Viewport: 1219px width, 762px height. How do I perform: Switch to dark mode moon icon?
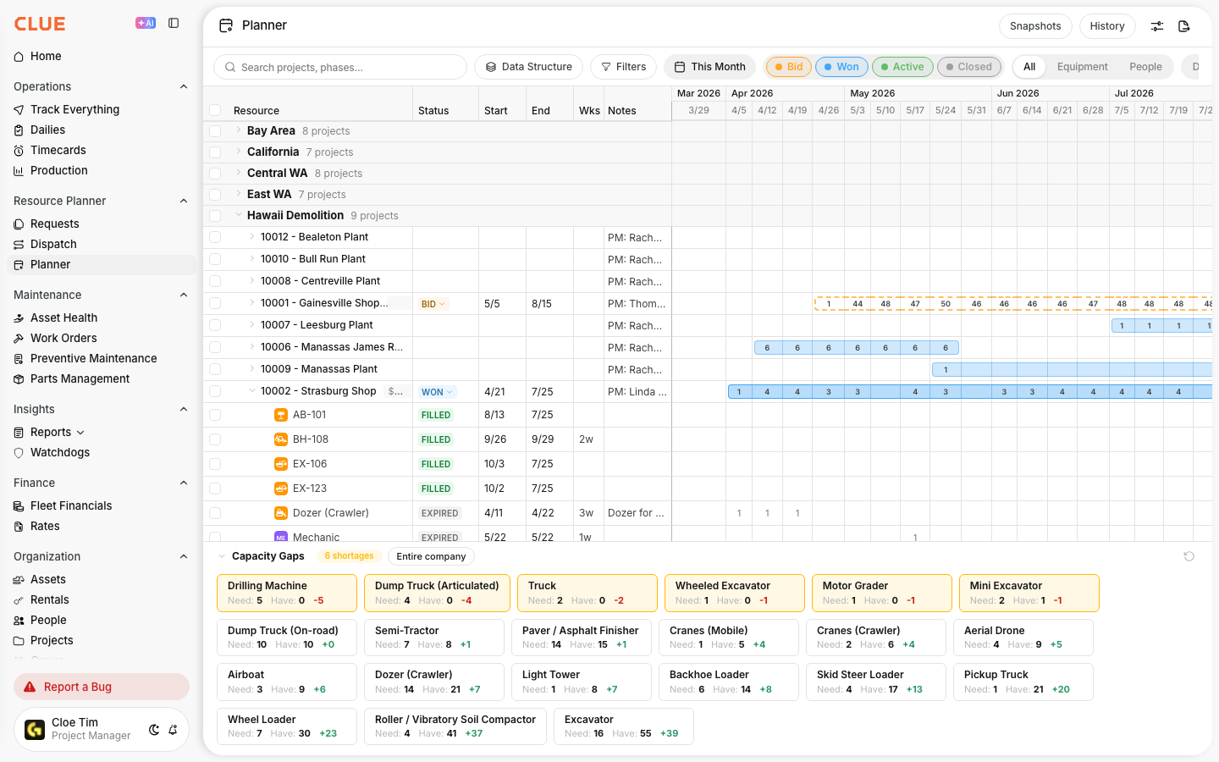click(x=154, y=730)
